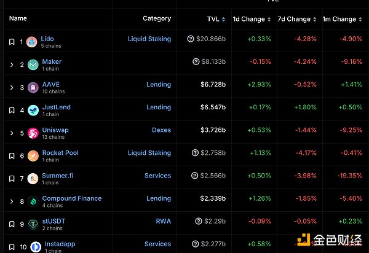This screenshot has height=253, width=369.
Task: Expand the AAVE row chevron
Action: [12, 88]
